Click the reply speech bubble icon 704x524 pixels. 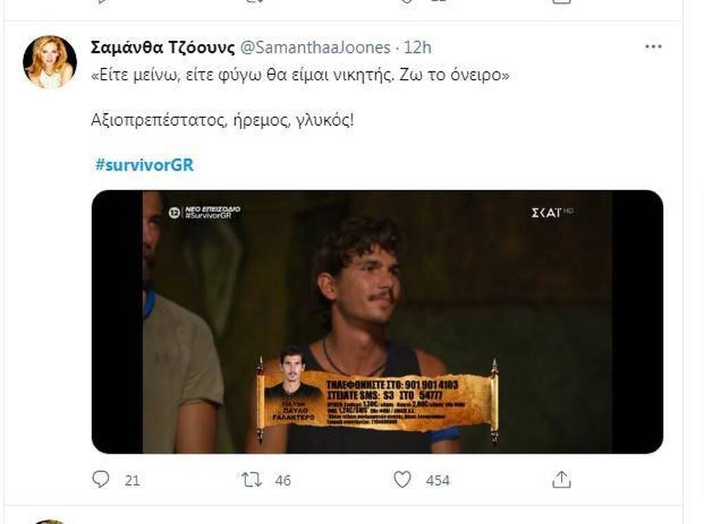click(100, 479)
